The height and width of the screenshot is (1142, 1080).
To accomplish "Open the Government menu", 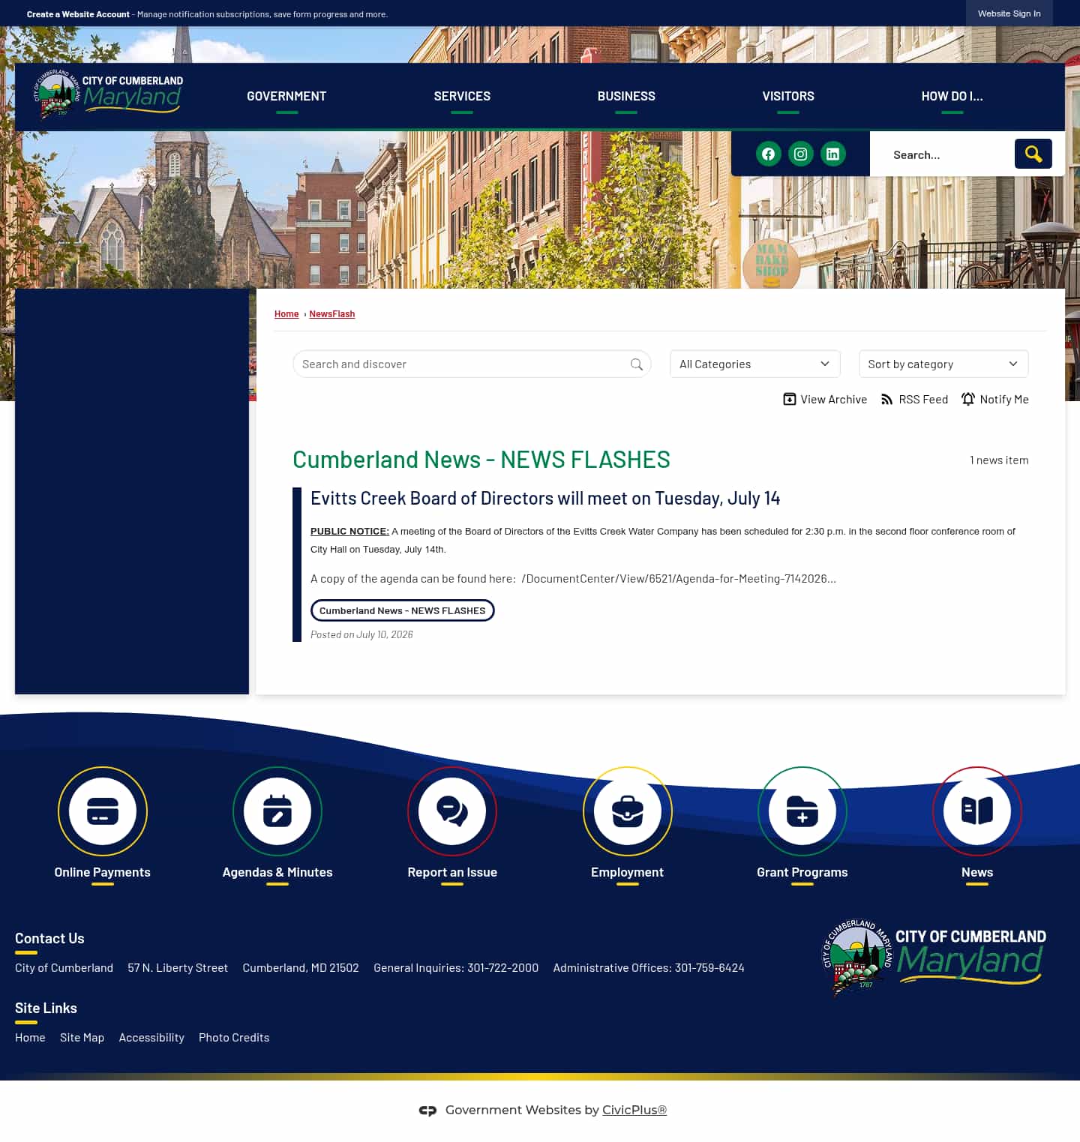I will point(286,96).
